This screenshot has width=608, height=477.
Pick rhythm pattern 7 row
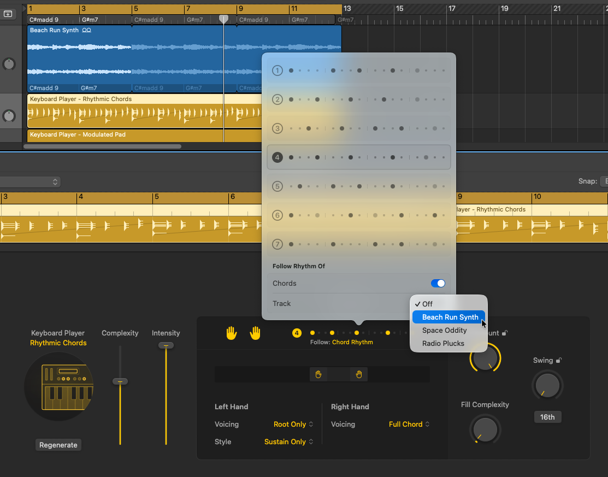pos(358,244)
